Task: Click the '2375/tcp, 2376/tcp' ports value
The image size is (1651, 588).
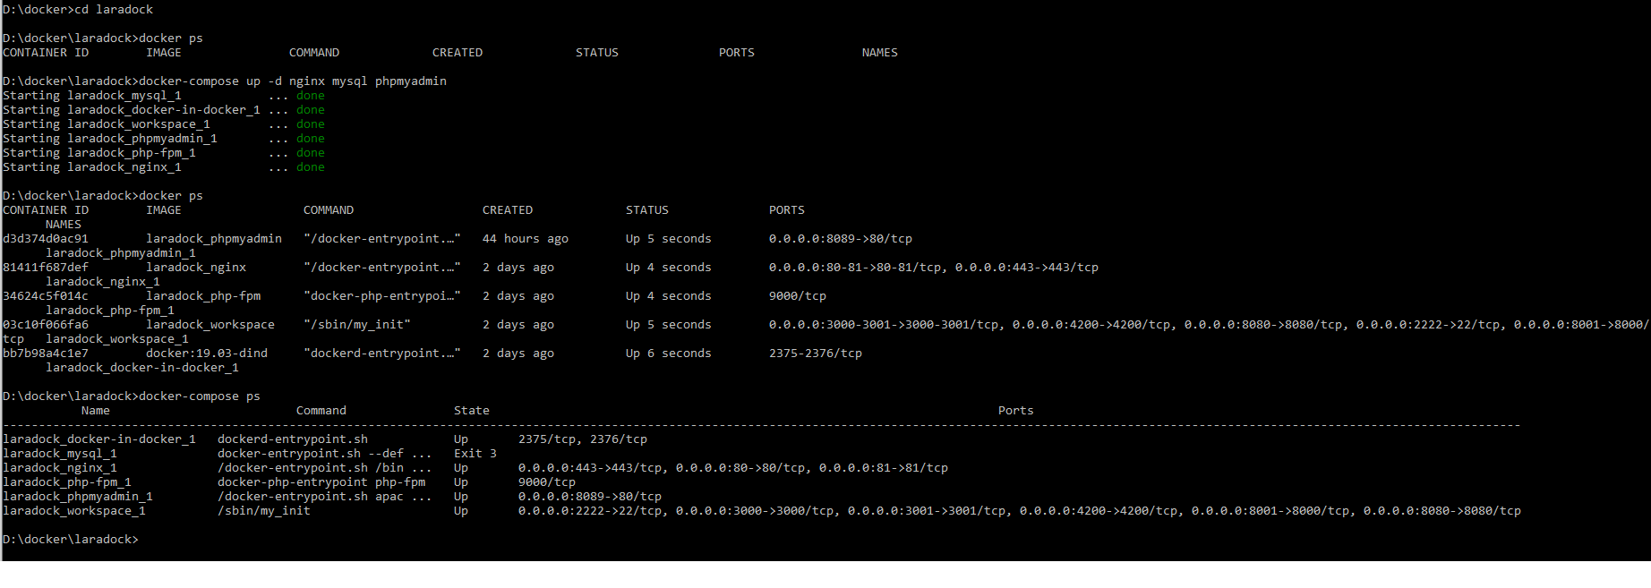Action: point(583,439)
